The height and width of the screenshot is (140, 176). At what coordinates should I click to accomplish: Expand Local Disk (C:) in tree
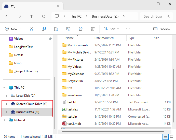coord(7,96)
